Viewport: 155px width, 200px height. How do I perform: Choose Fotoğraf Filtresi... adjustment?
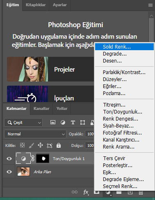(x=124, y=133)
